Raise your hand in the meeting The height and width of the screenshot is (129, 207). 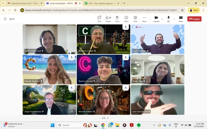(117, 19)
